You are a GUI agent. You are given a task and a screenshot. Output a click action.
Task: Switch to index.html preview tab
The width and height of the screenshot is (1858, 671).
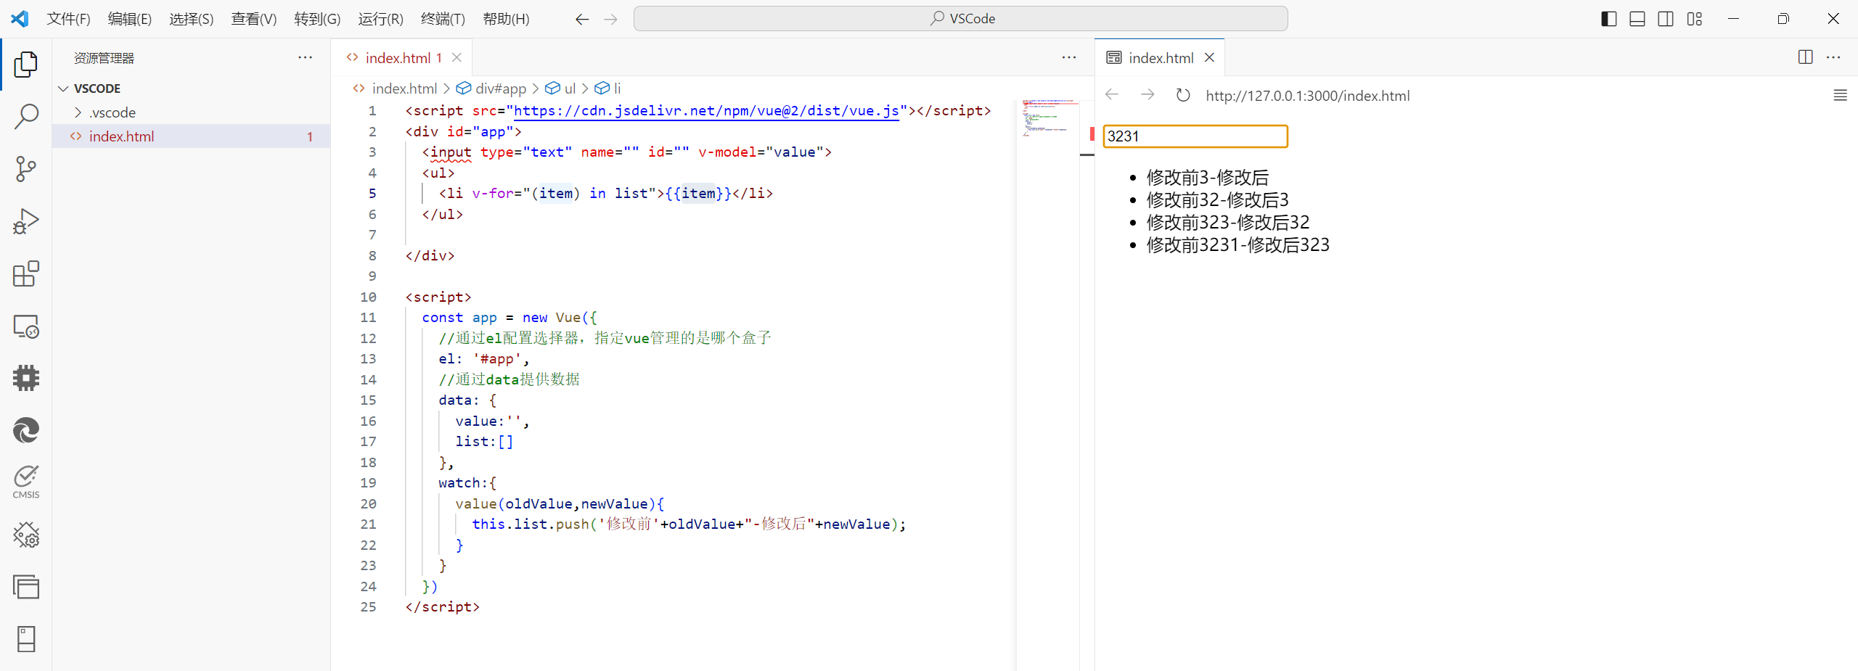(x=1161, y=57)
